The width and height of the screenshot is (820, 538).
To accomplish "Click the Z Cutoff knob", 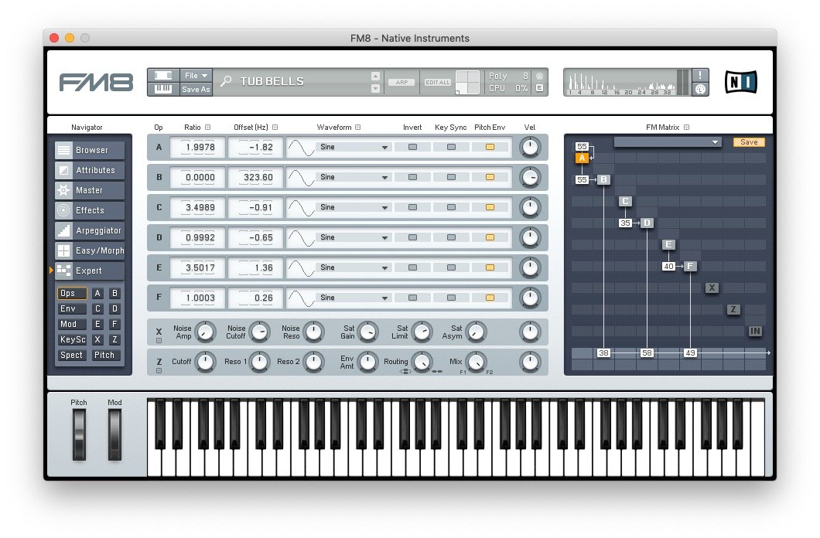I will [x=205, y=362].
